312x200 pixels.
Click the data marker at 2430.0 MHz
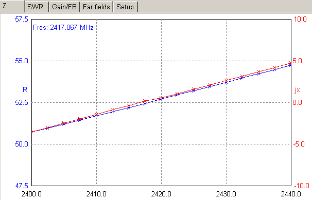click(x=226, y=81)
